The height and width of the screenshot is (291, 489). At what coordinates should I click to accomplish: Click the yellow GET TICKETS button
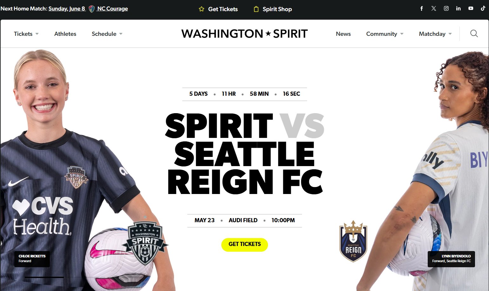(245, 244)
